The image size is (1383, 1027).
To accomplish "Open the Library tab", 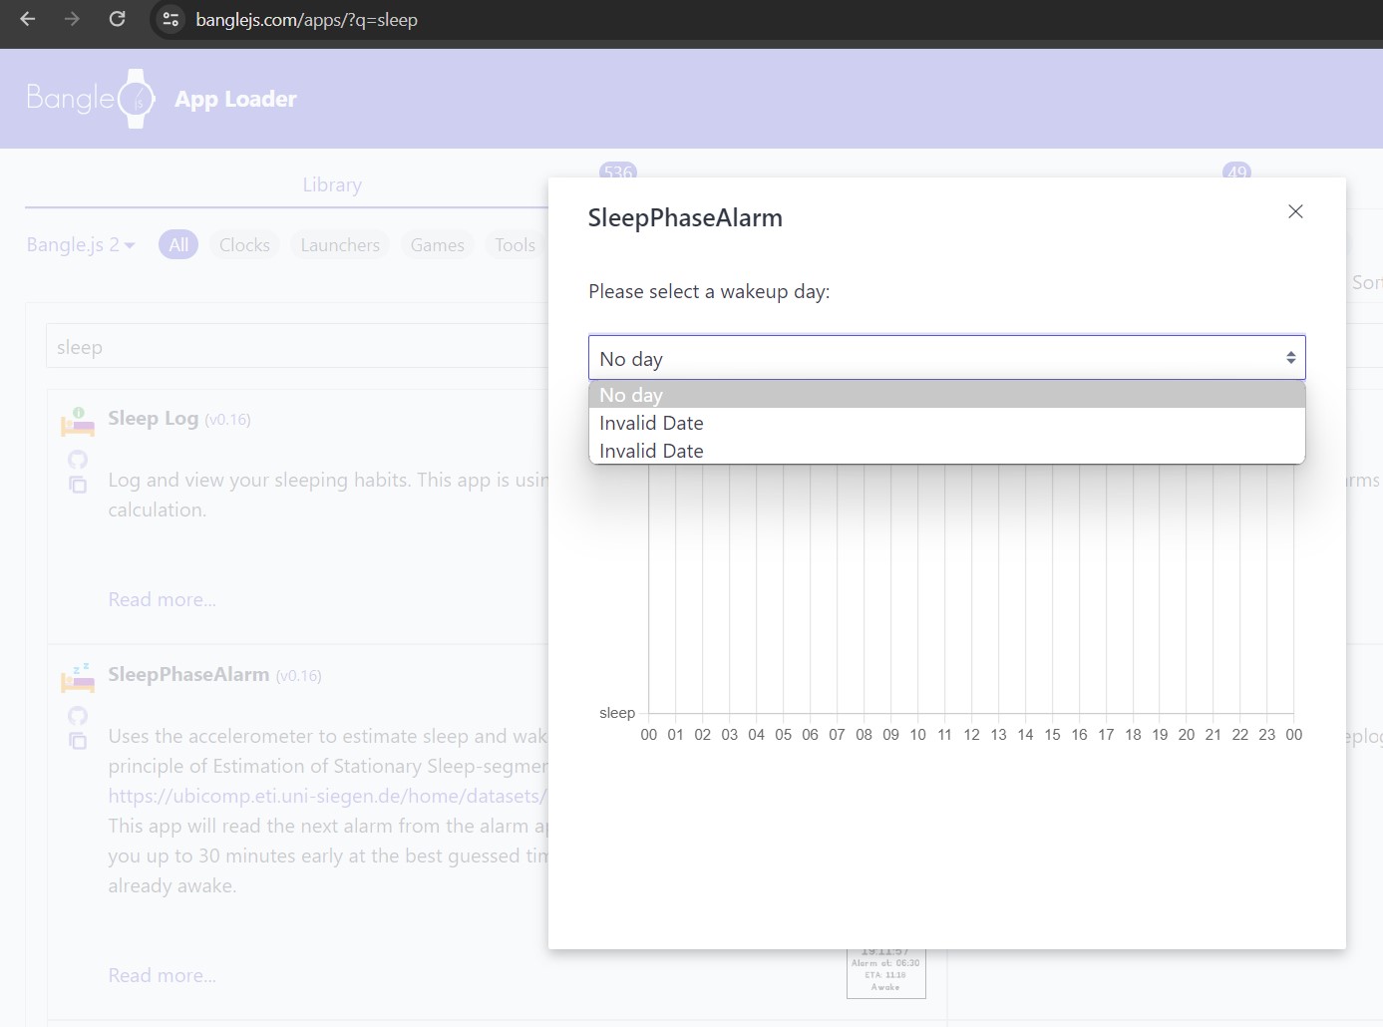I will (x=332, y=184).
